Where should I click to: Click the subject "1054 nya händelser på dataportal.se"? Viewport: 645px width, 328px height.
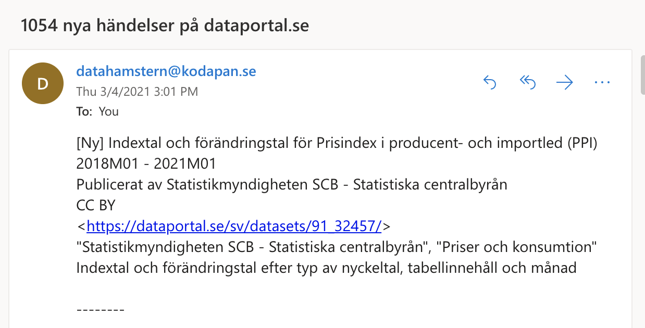click(165, 26)
